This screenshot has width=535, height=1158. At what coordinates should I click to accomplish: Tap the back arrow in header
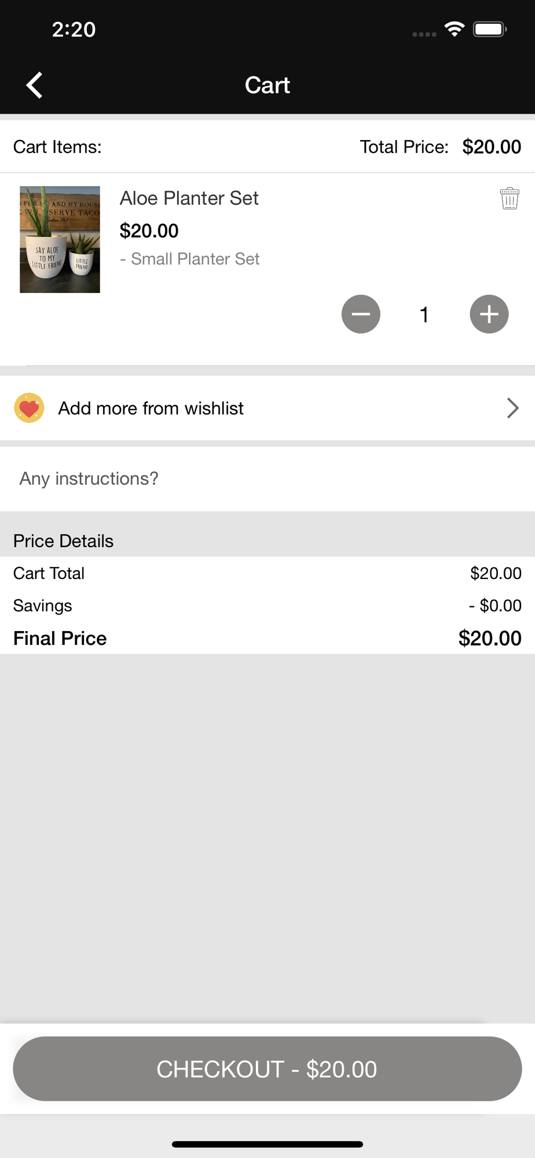coord(35,85)
